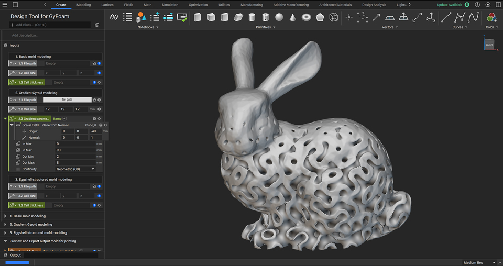Viewport: 503px width, 266px height.
Task: Select the spline with control points tool
Action: (460, 17)
